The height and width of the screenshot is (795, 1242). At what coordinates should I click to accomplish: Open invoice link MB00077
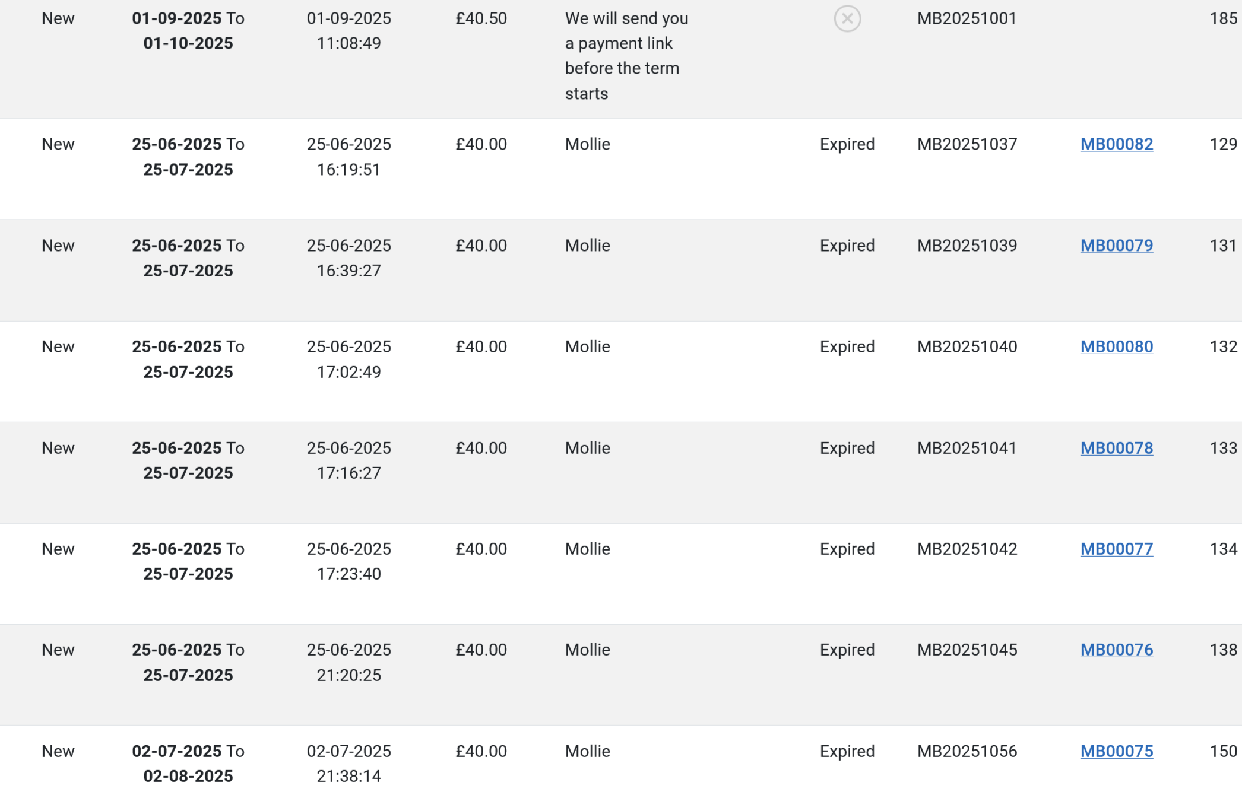point(1117,549)
